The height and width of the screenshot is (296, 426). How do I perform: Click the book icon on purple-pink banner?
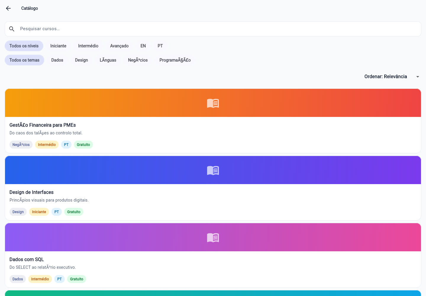[x=213, y=237]
